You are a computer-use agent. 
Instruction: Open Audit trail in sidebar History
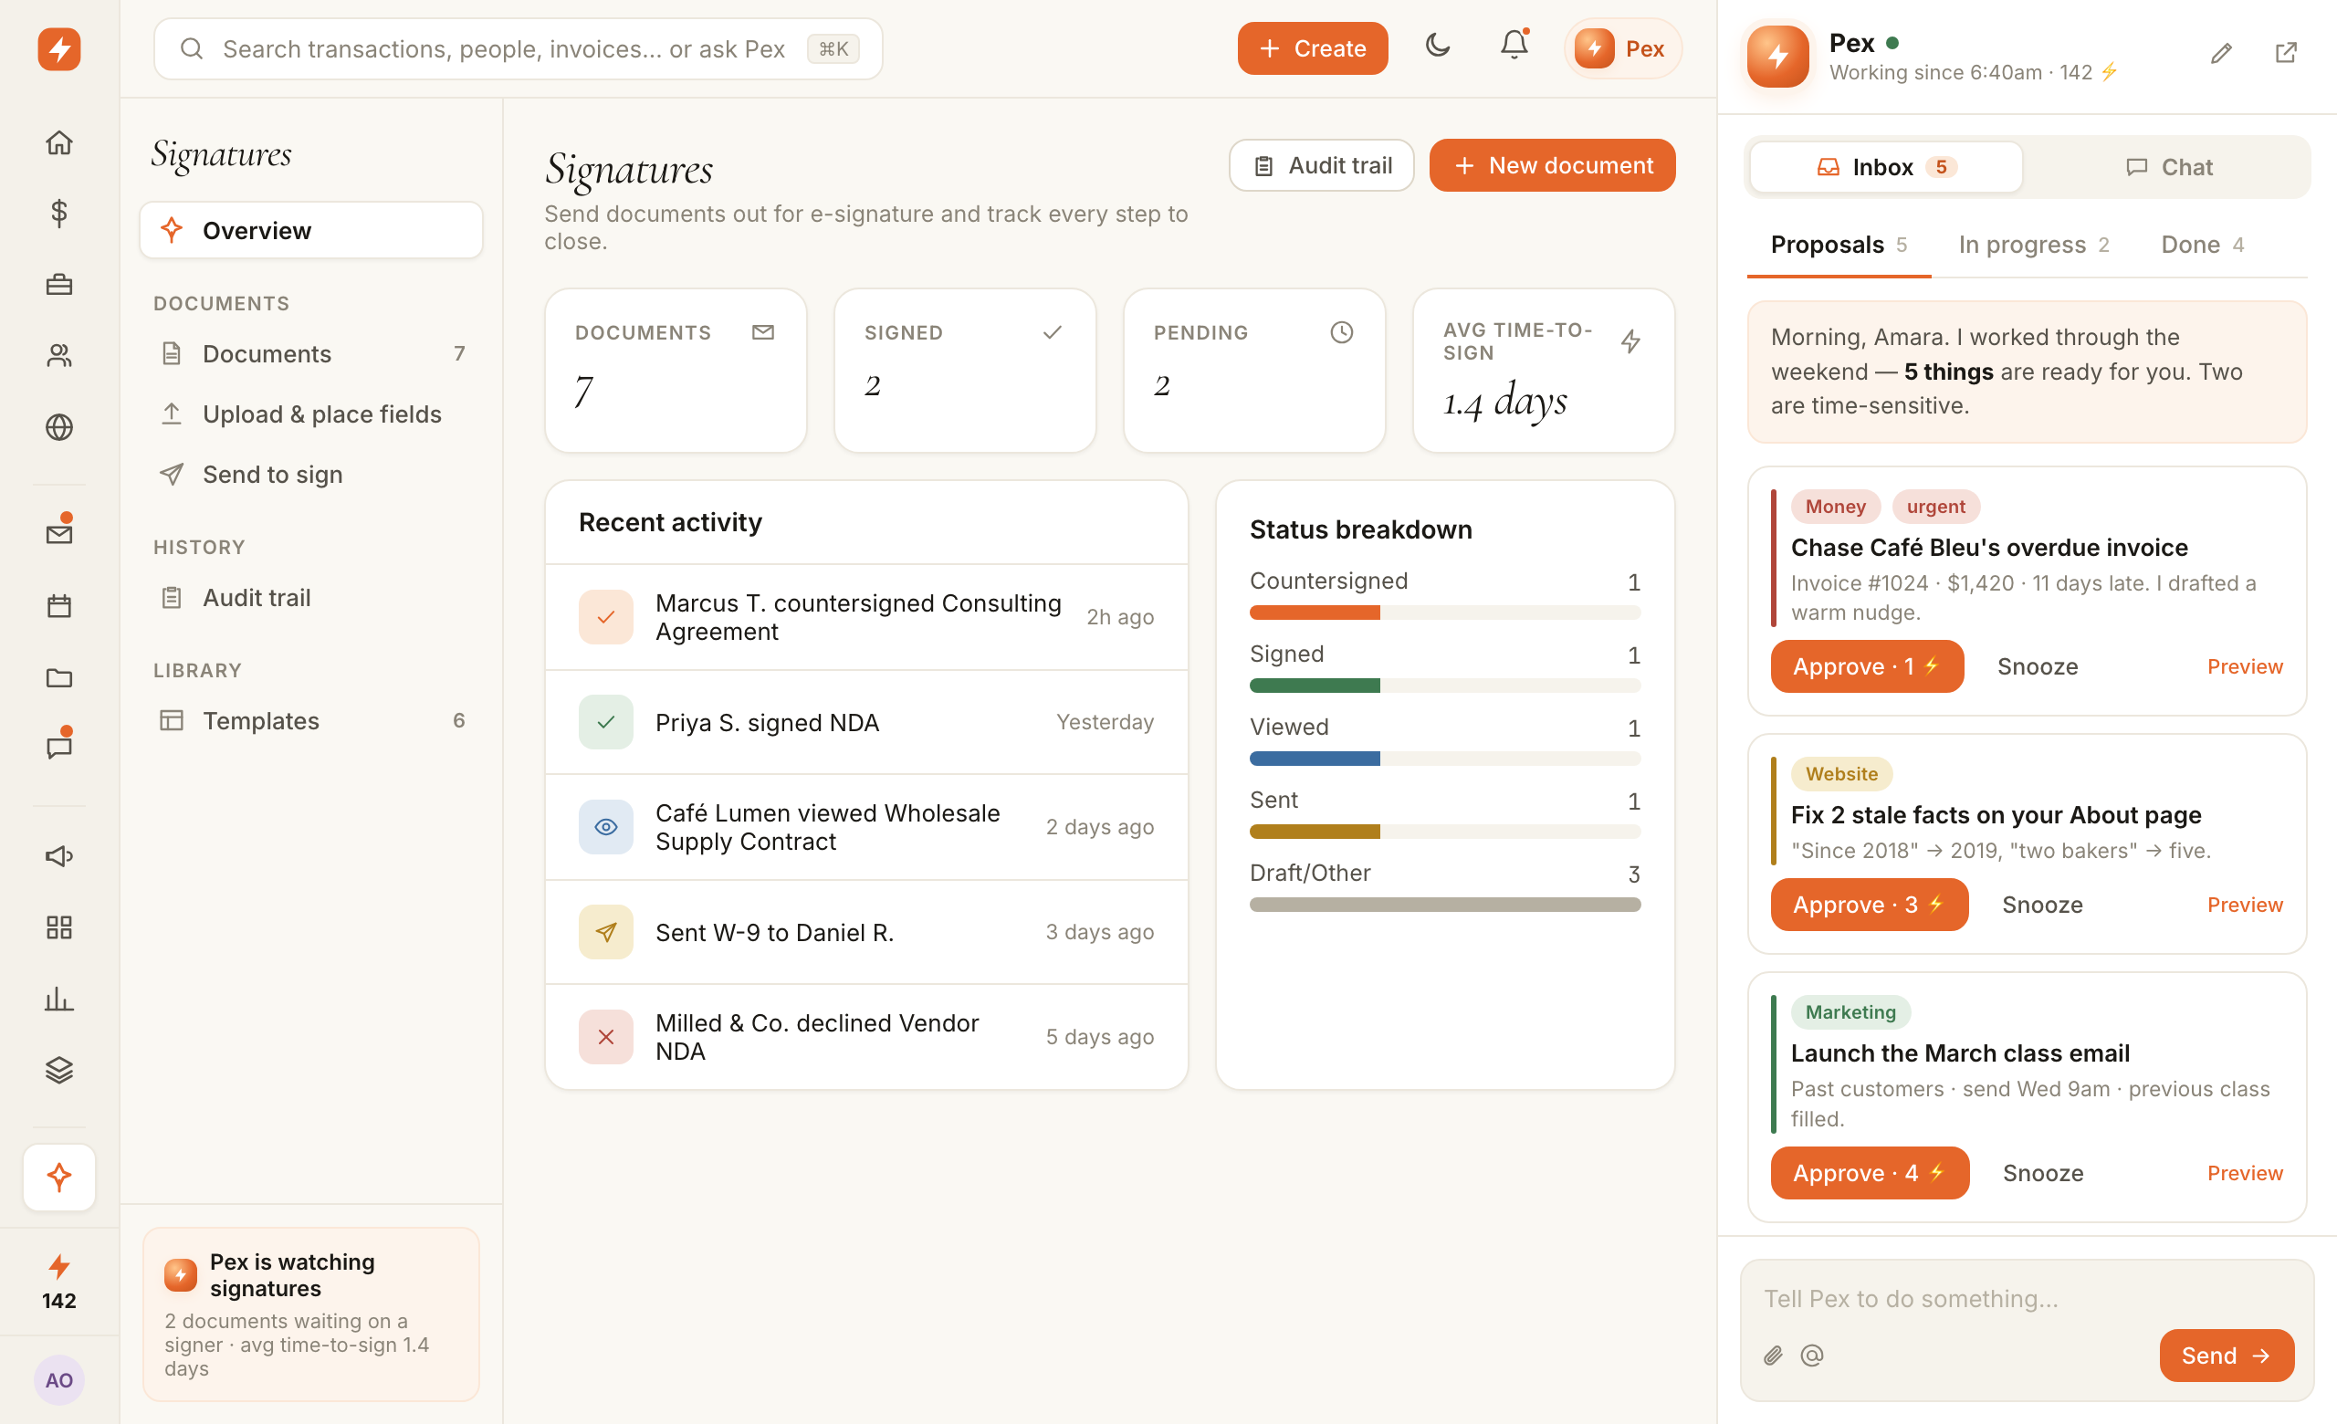[311, 597]
